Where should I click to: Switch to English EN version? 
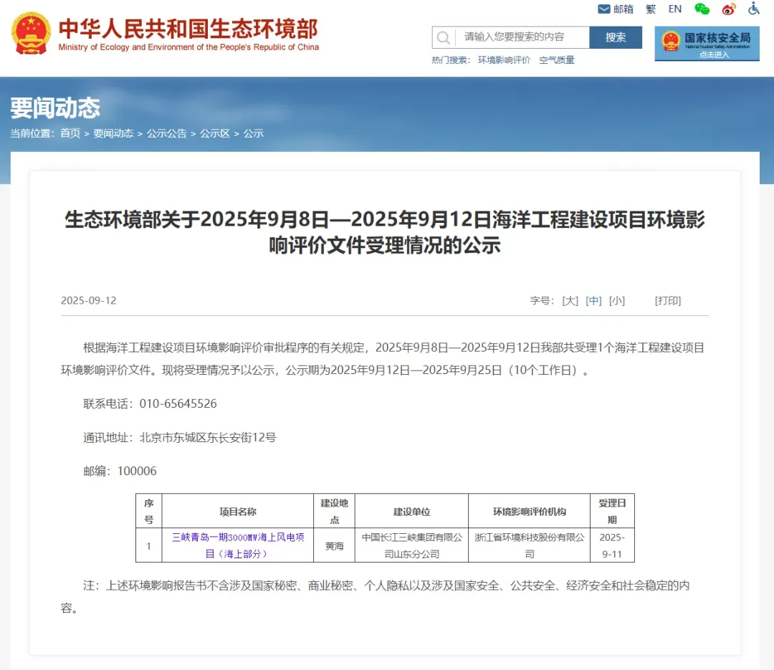coord(675,9)
